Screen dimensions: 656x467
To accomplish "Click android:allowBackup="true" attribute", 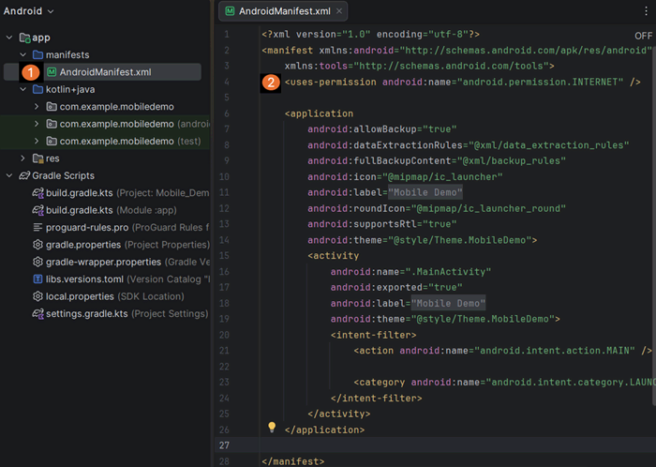I will click(382, 129).
